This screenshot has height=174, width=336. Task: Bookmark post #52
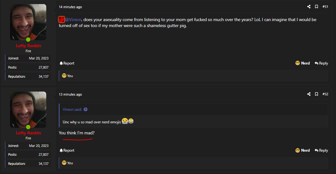click(316, 94)
